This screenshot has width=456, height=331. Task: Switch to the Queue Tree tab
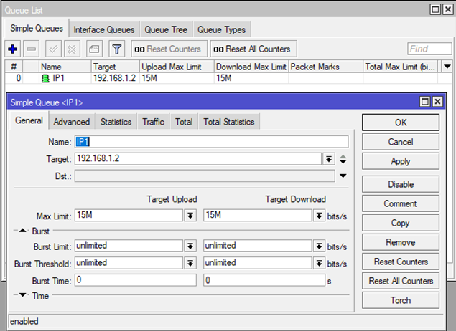click(x=166, y=29)
